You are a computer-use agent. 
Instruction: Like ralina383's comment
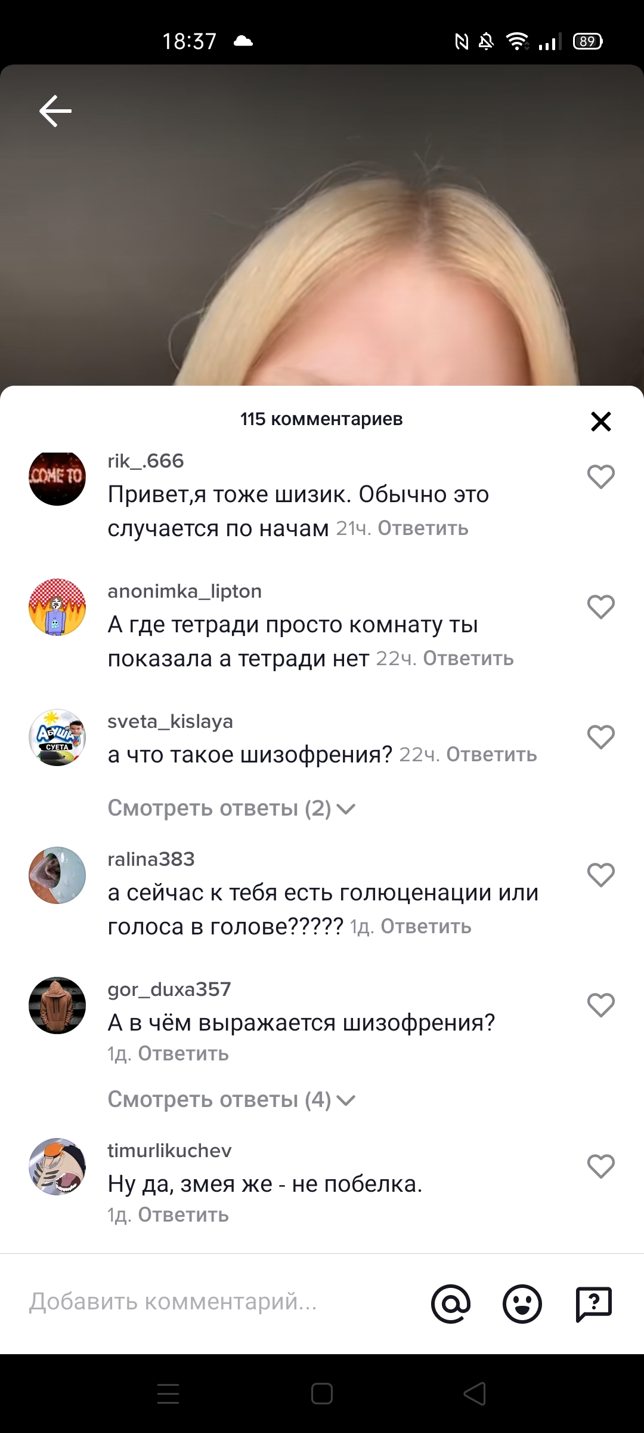(x=600, y=875)
